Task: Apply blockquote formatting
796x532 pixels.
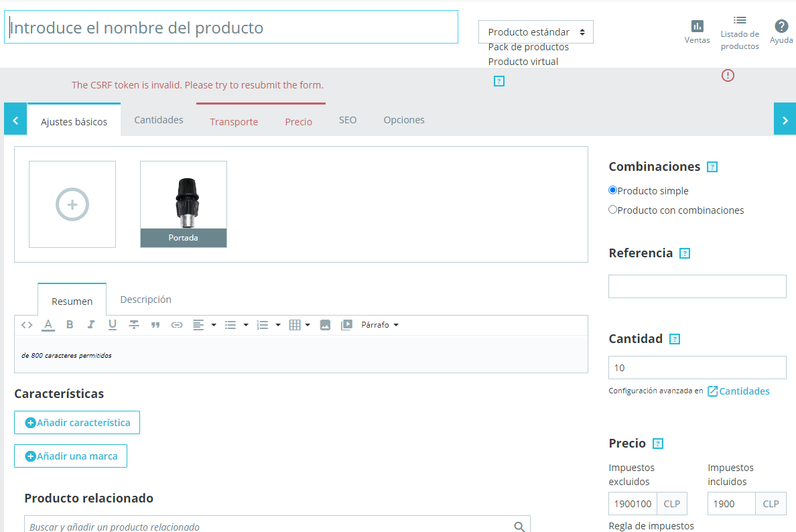Action: click(x=155, y=325)
